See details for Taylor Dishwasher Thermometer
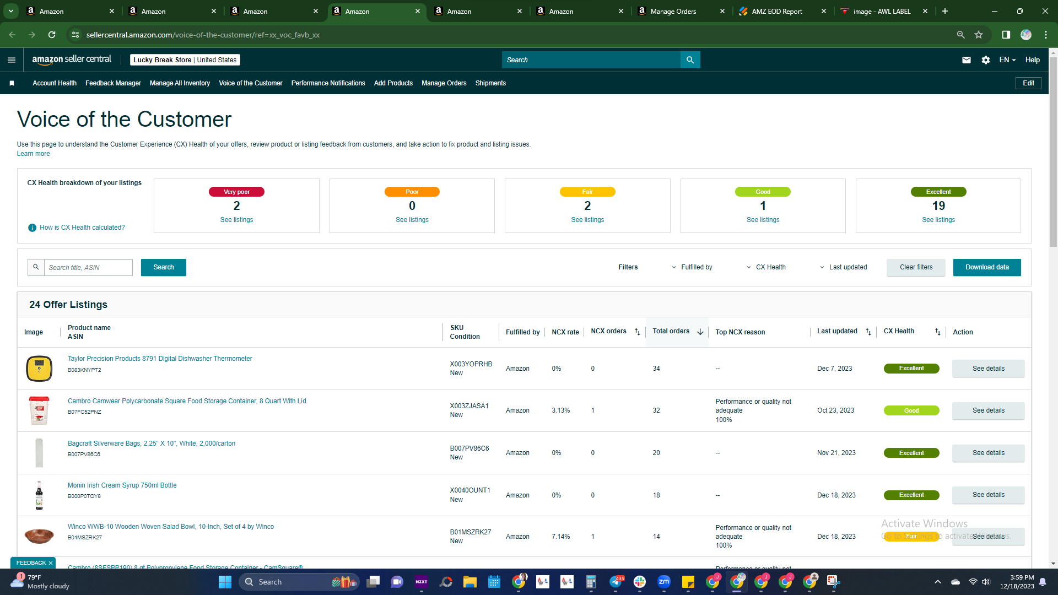The width and height of the screenshot is (1058, 595). (988, 369)
